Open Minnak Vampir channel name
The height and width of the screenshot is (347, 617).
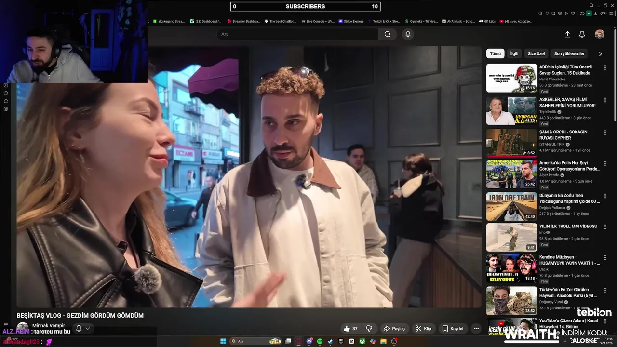click(x=48, y=326)
